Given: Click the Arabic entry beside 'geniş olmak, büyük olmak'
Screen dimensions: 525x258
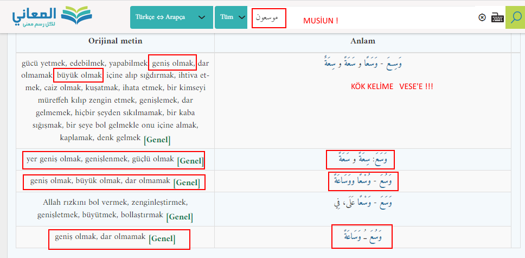Looking at the screenshot, I should click(363, 180).
